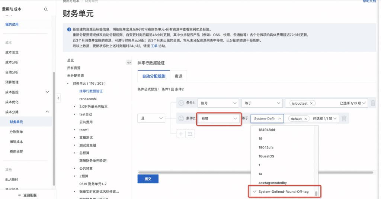Collapse the 财务单元 (116 / 203) tree node
This screenshot has height=199, width=381.
pyautogui.click(x=68, y=84)
